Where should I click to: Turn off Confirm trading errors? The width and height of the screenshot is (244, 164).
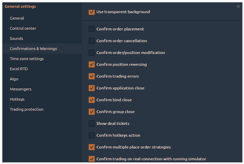[92, 76]
